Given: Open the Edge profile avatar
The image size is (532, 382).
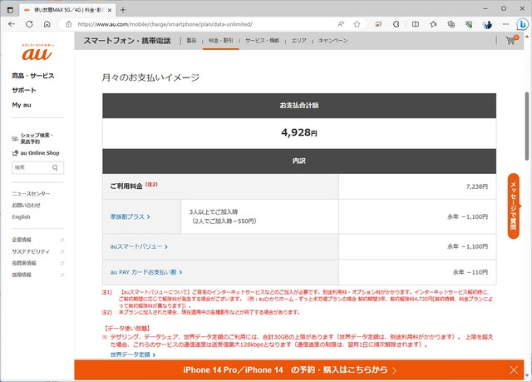Looking at the screenshot, I should click(x=487, y=24).
